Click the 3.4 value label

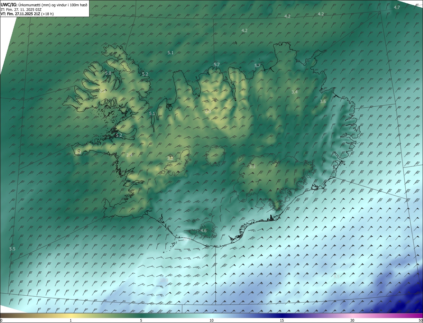tap(294, 92)
